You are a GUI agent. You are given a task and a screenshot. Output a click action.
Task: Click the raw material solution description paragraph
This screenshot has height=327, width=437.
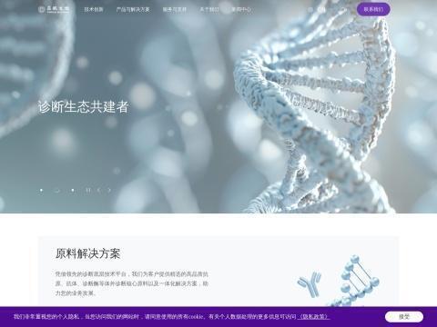point(132,283)
